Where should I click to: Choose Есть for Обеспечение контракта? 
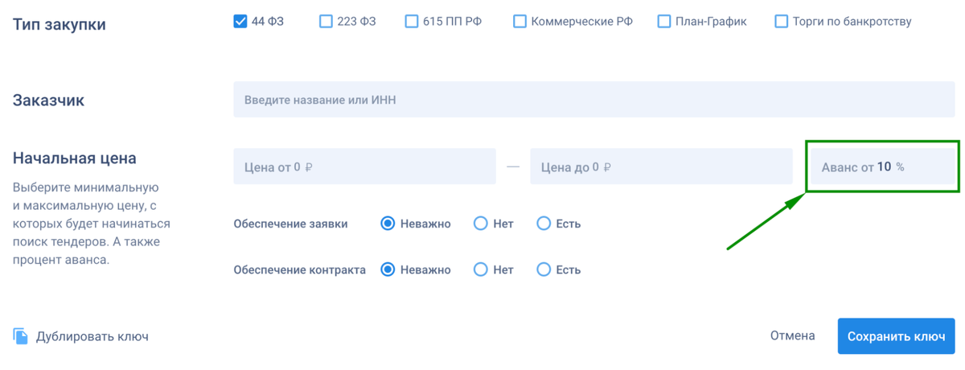[544, 269]
